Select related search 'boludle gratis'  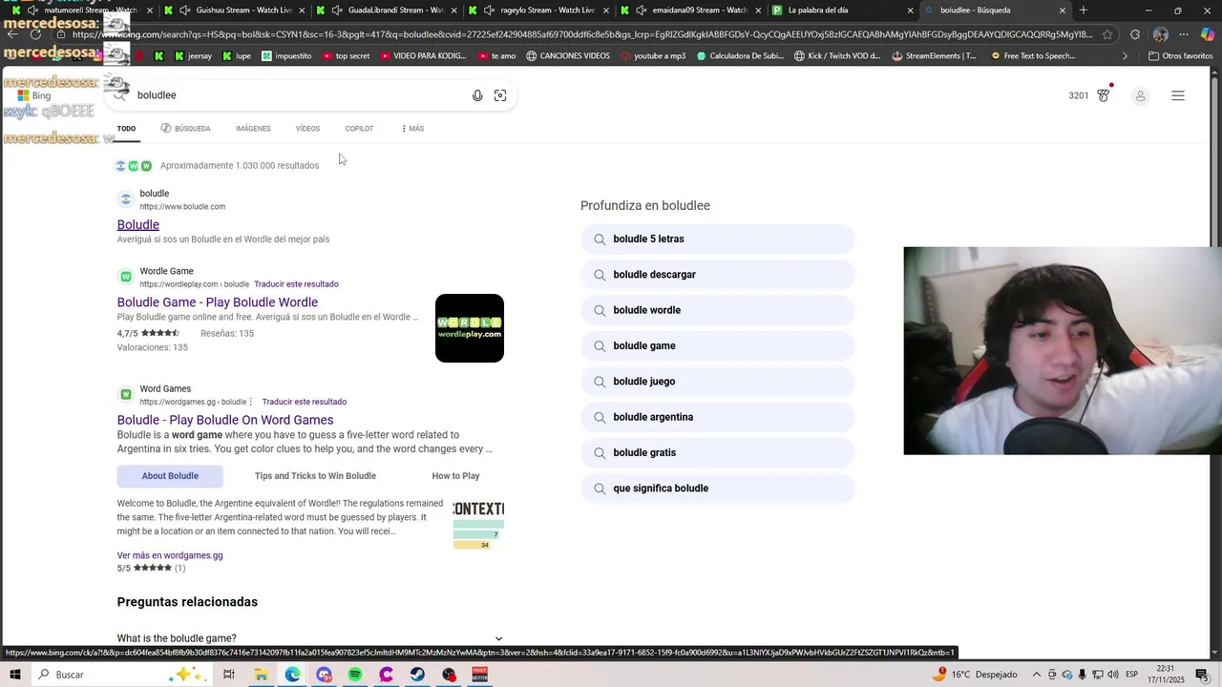(x=717, y=453)
